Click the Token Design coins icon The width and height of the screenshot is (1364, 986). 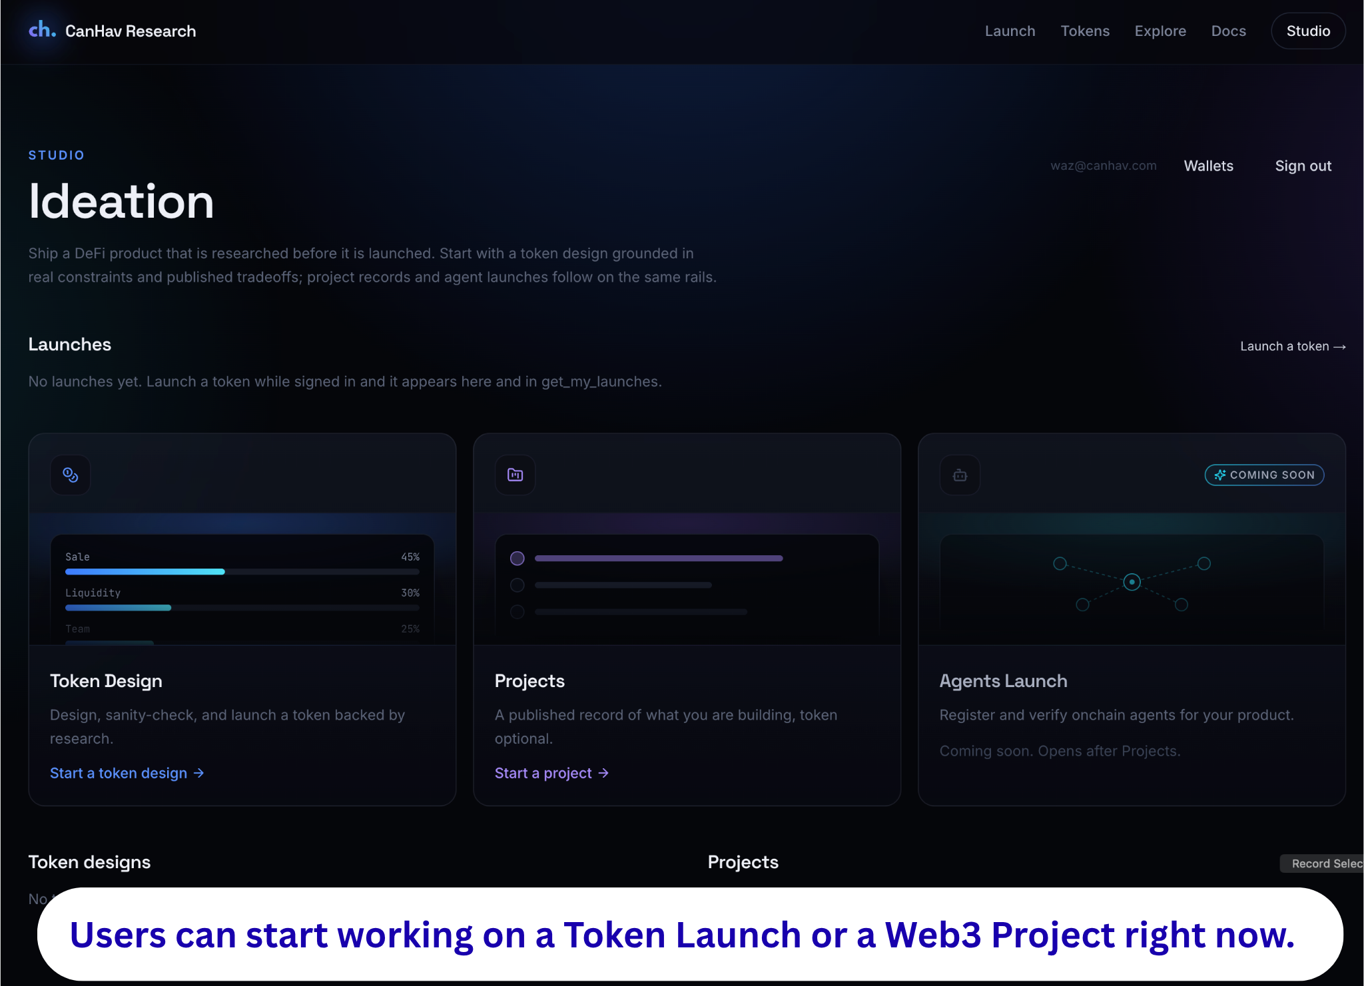(71, 475)
